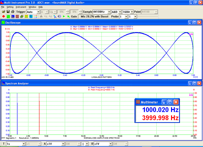203x147 pixels.
Task: Open the Device Test Plan icon
Action: (30, 16)
